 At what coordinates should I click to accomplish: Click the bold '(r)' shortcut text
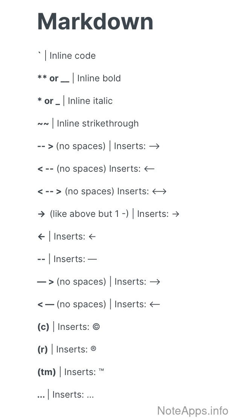pos(43,349)
